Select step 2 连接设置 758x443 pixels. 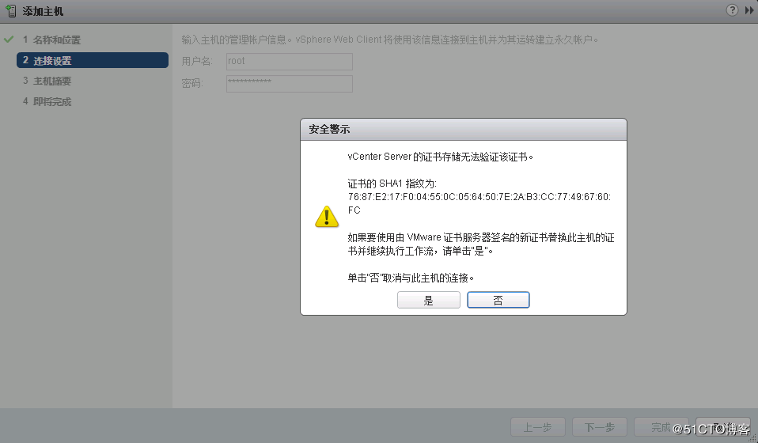(93, 60)
